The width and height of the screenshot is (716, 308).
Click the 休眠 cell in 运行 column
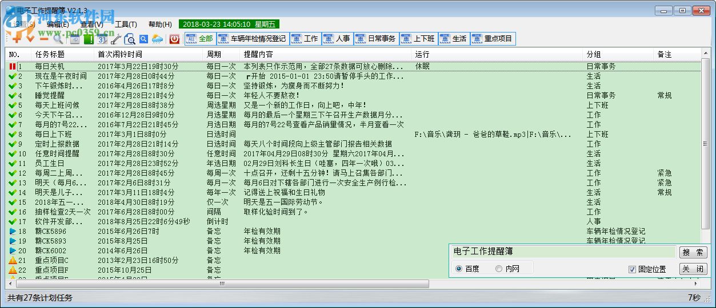click(x=422, y=66)
